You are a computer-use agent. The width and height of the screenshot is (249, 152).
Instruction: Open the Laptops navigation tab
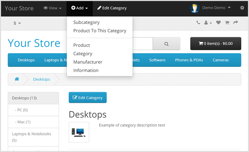tap(55, 60)
